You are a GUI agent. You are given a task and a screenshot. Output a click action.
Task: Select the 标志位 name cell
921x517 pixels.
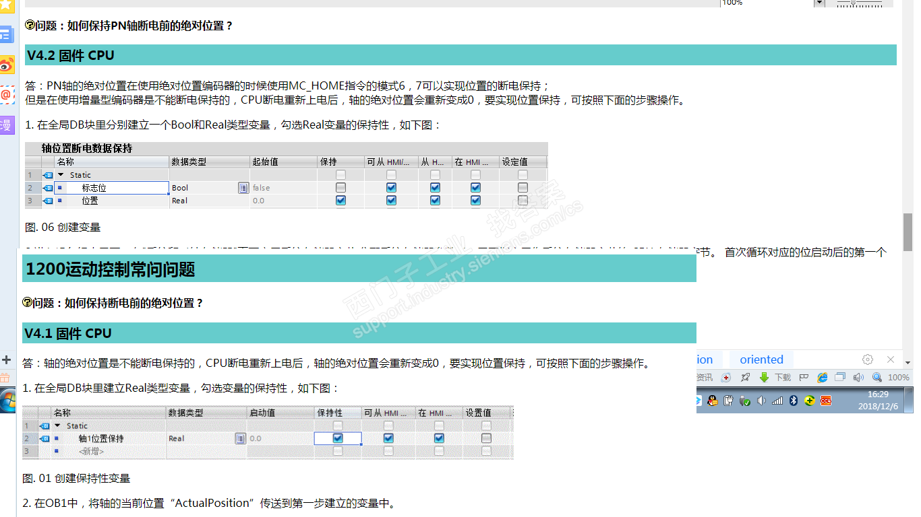[x=111, y=188]
